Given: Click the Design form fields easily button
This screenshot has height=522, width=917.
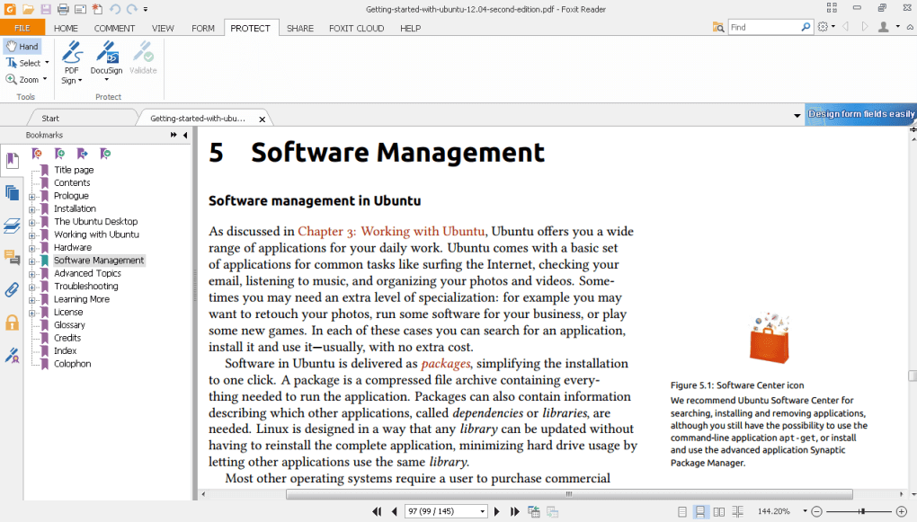Looking at the screenshot, I should coord(862,114).
